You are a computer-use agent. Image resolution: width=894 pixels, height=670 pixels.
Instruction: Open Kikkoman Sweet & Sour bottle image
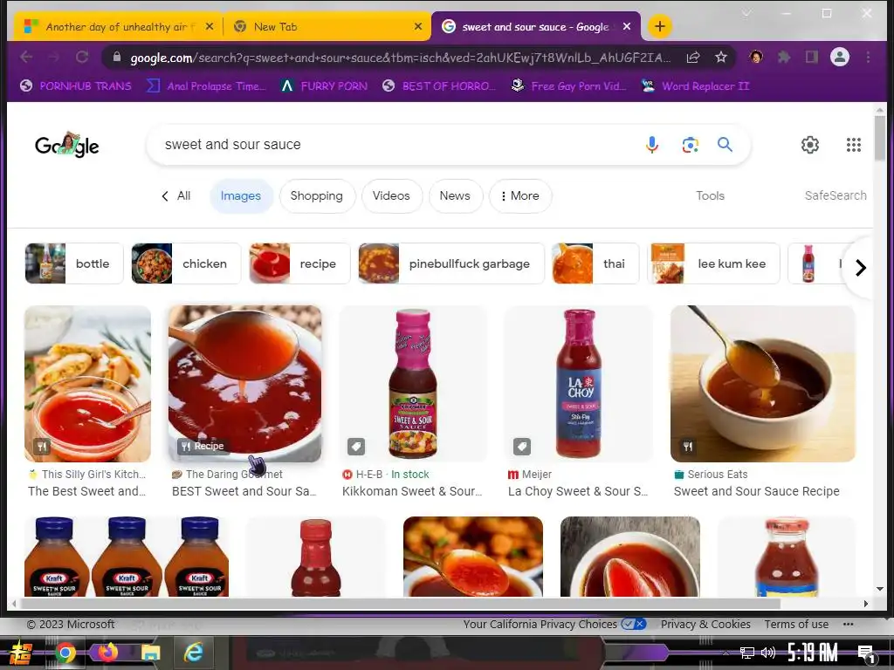point(413,384)
